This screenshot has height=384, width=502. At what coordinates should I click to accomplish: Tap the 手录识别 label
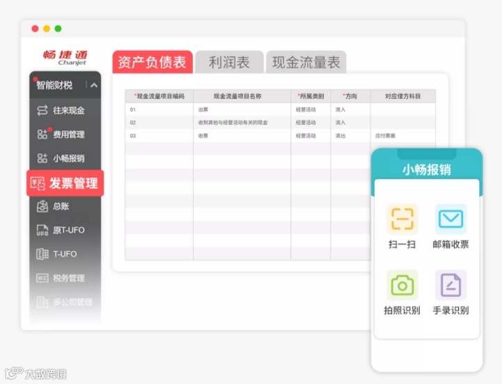pyautogui.click(x=450, y=310)
